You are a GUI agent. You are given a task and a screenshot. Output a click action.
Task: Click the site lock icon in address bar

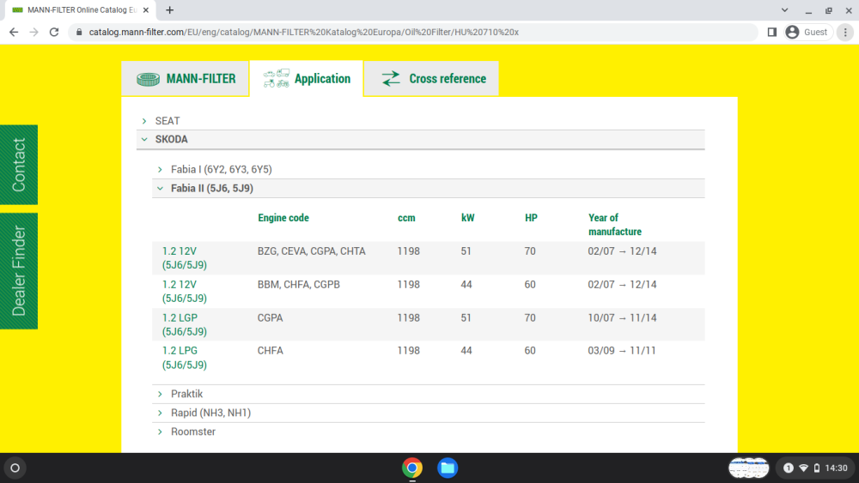pyautogui.click(x=79, y=33)
